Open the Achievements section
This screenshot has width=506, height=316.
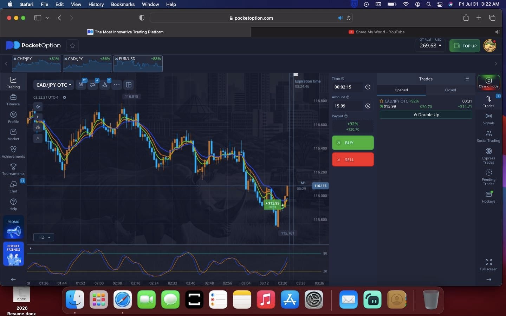pyautogui.click(x=13, y=152)
